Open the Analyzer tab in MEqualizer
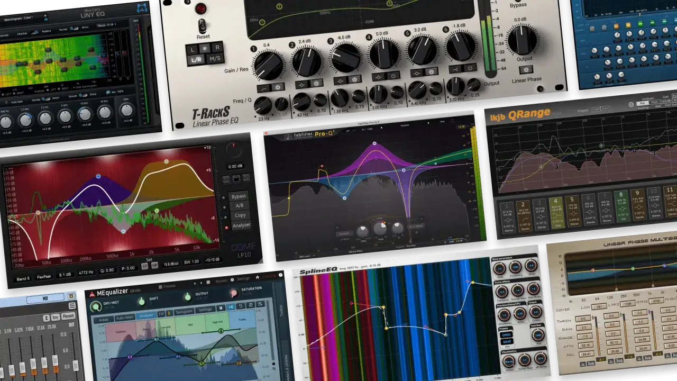 point(146,315)
